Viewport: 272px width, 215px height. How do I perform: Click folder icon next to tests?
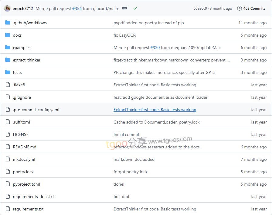pyautogui.click(x=8, y=72)
